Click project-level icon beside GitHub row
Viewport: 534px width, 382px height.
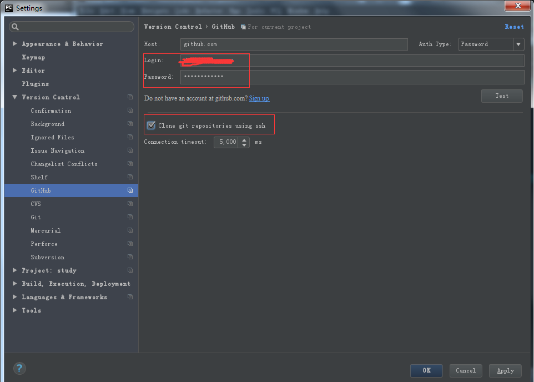(x=130, y=190)
